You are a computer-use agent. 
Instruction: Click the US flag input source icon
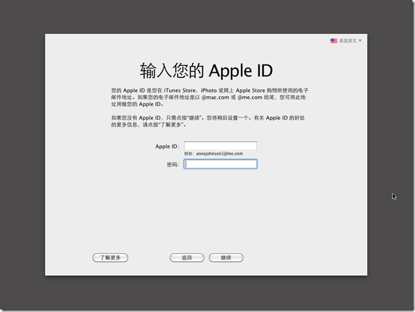334,41
